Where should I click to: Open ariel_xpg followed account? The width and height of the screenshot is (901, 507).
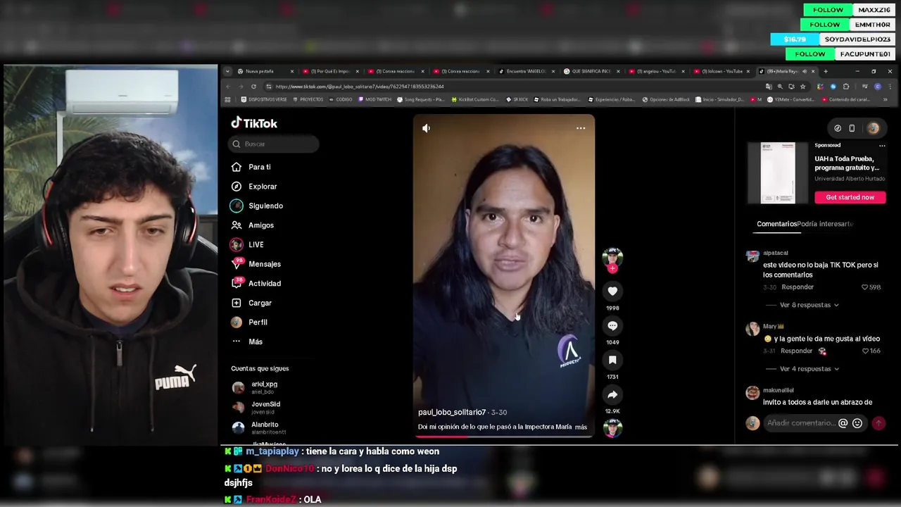pyautogui.click(x=264, y=387)
